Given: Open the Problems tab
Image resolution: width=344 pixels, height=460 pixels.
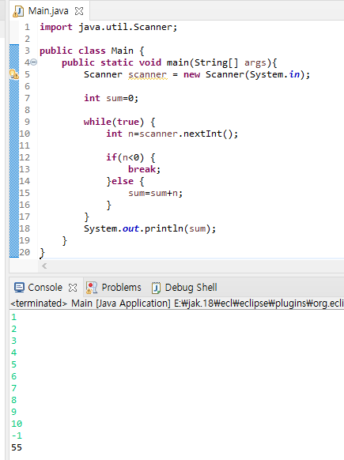Looking at the screenshot, I should click(x=121, y=288).
